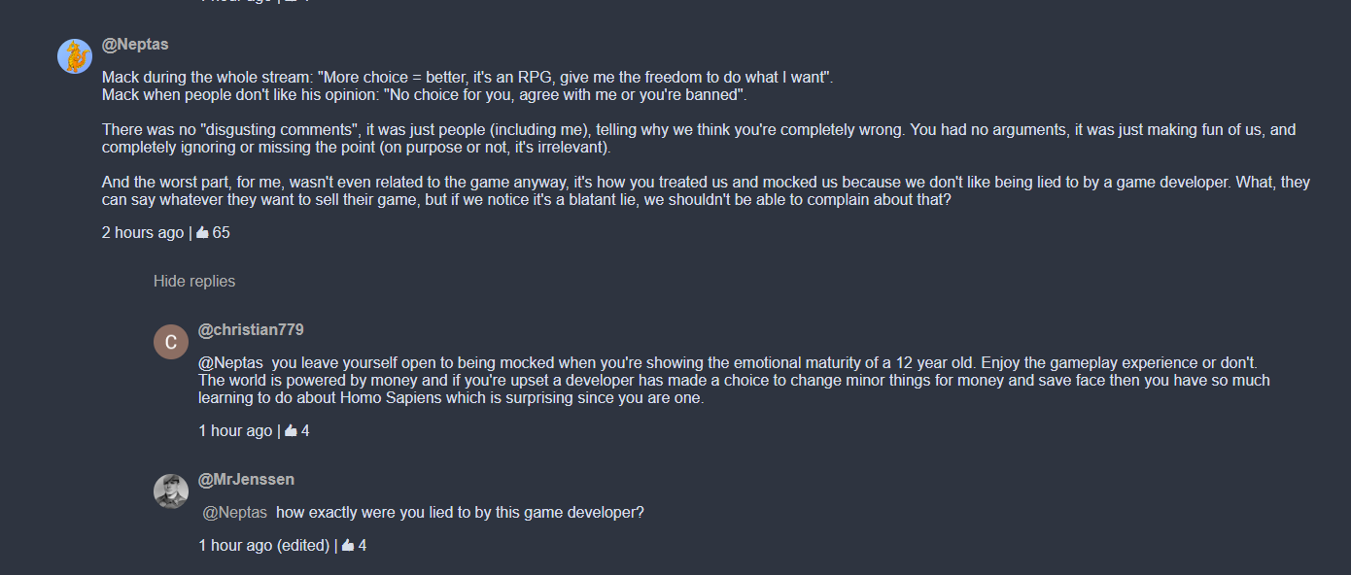Click the like count under MrJenssen's reply

click(363, 545)
